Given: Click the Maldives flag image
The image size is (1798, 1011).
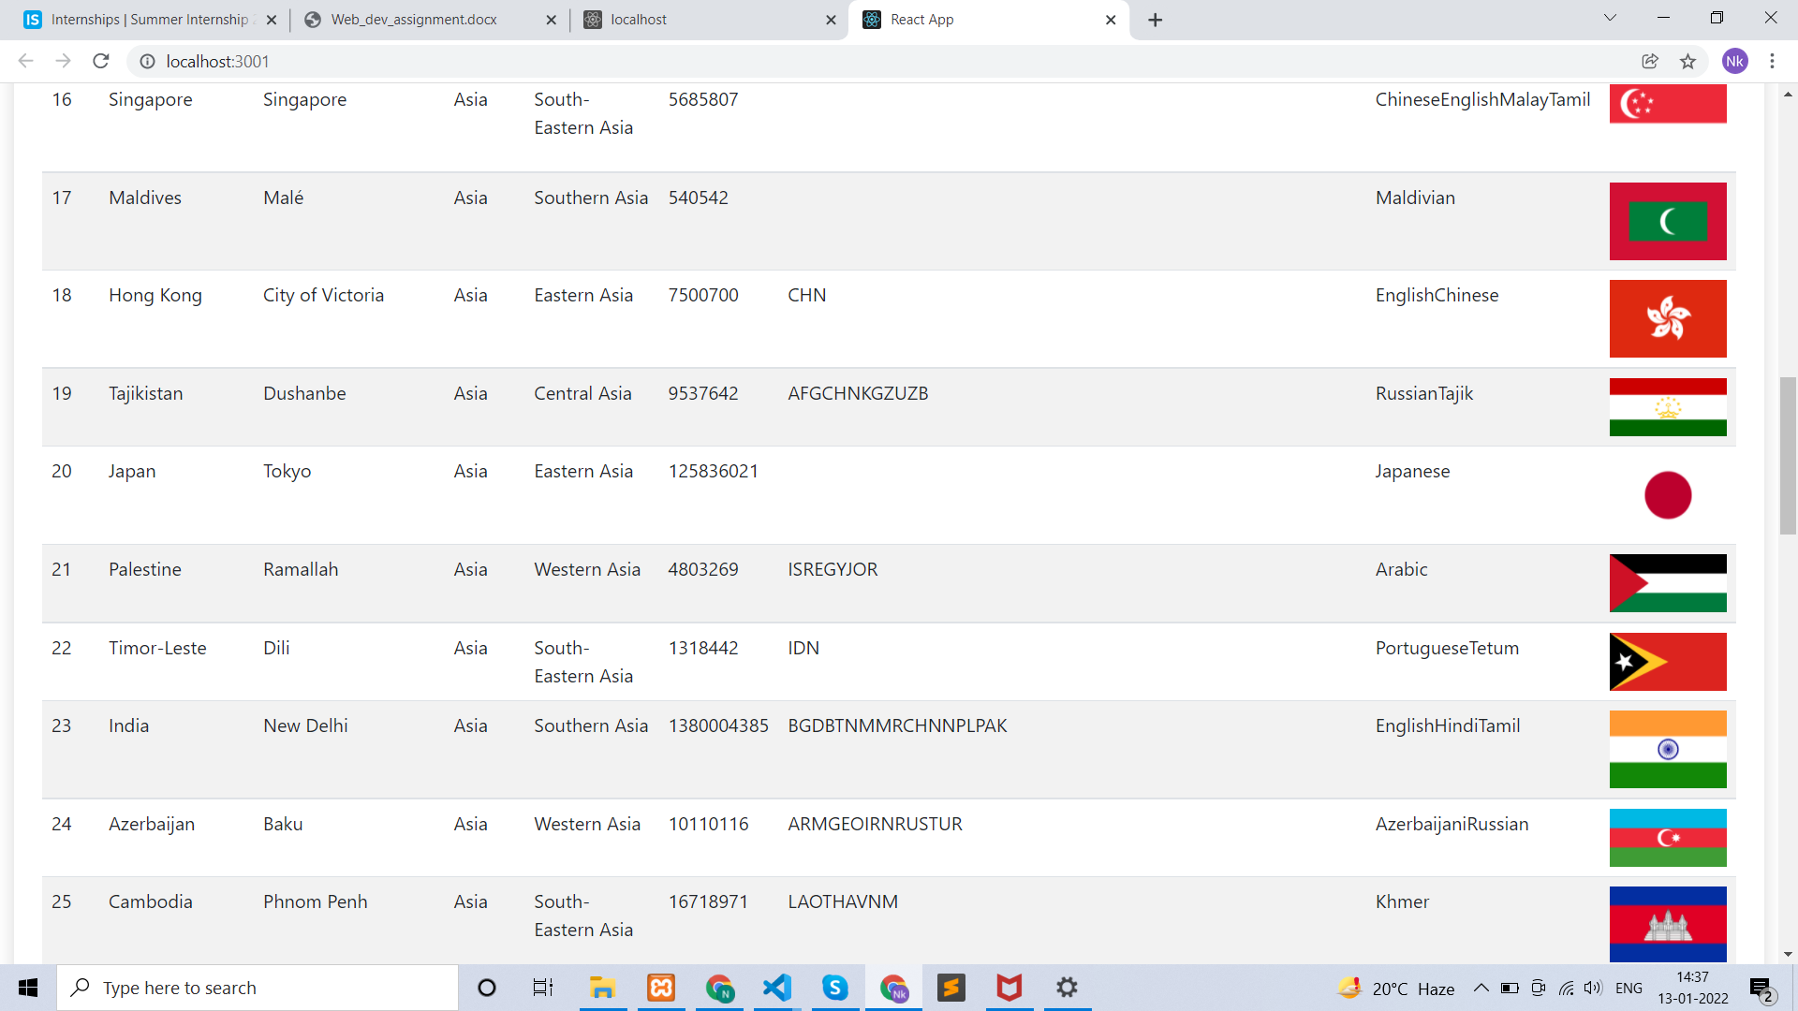Looking at the screenshot, I should (1668, 221).
